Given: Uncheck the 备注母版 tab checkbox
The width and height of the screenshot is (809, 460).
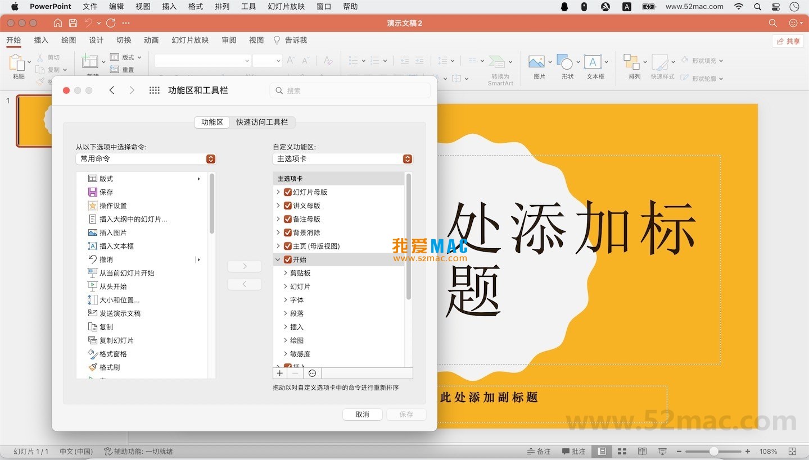Looking at the screenshot, I should (288, 219).
